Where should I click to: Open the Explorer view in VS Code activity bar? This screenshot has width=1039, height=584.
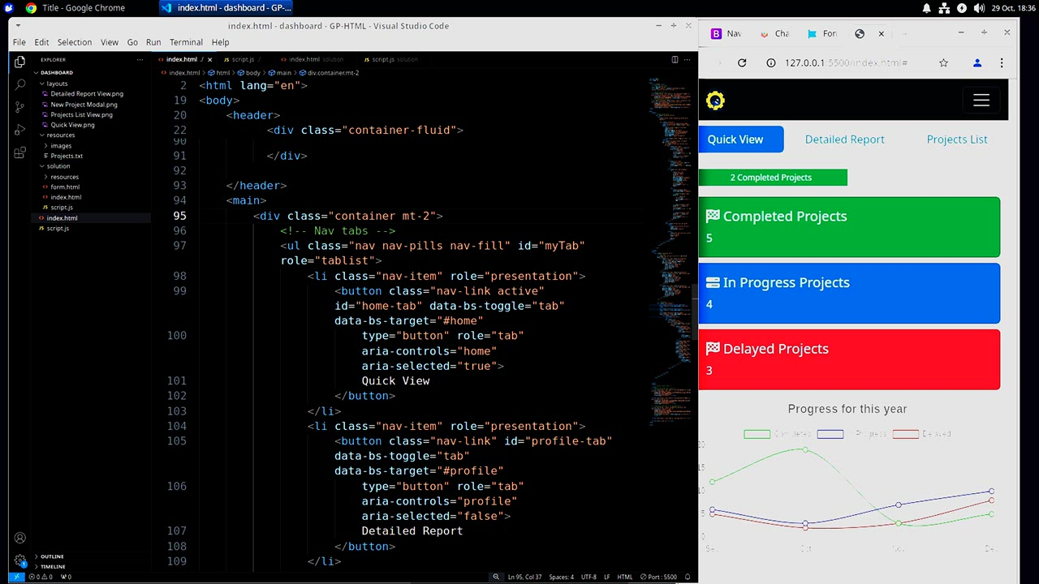pos(19,61)
